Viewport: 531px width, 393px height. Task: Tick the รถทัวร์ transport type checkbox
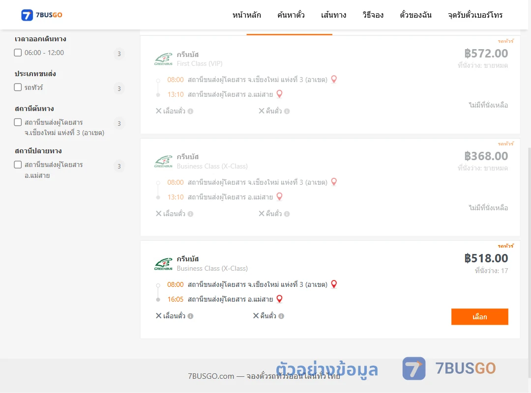(x=18, y=87)
